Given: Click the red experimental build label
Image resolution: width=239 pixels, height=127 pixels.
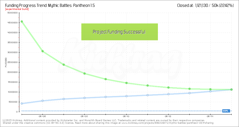Looking at the screenshot, I should point(17,9).
